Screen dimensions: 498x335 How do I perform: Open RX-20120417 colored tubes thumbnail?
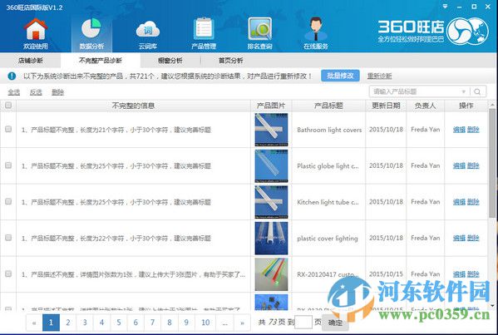coord(271,274)
